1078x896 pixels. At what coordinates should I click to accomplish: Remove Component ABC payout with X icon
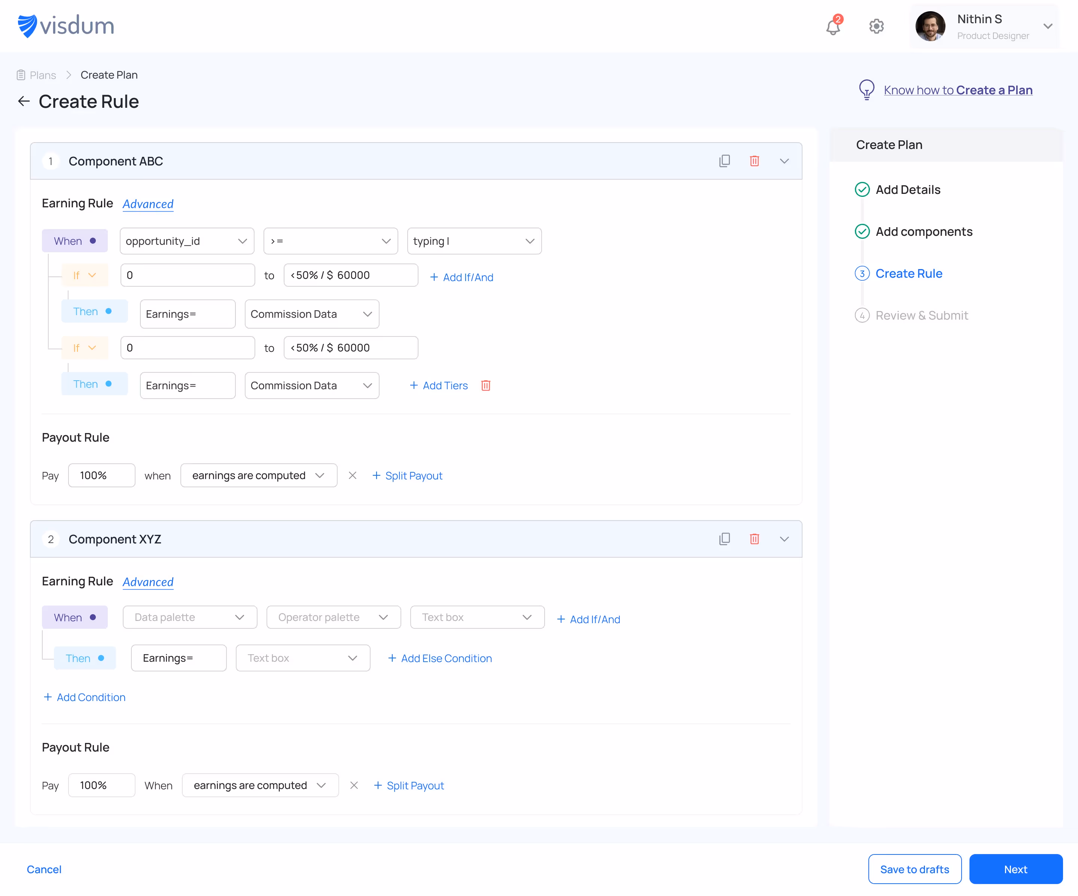[x=352, y=476]
